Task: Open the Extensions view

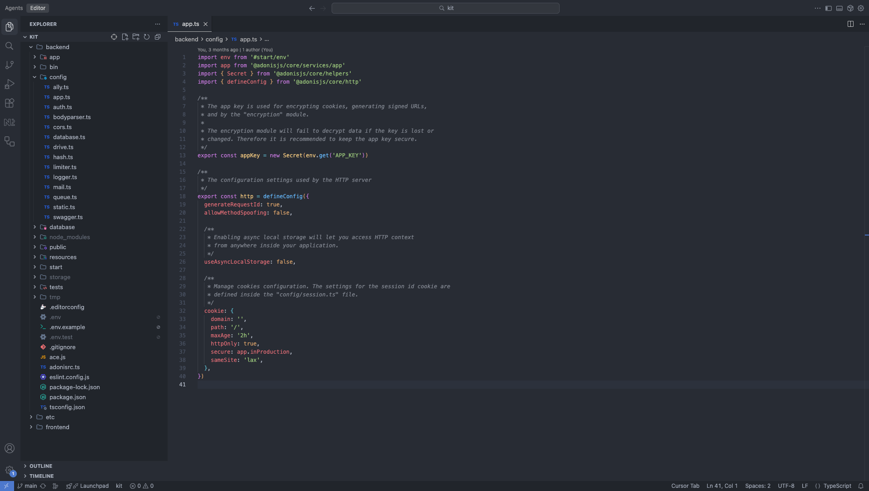Action: 9,103
